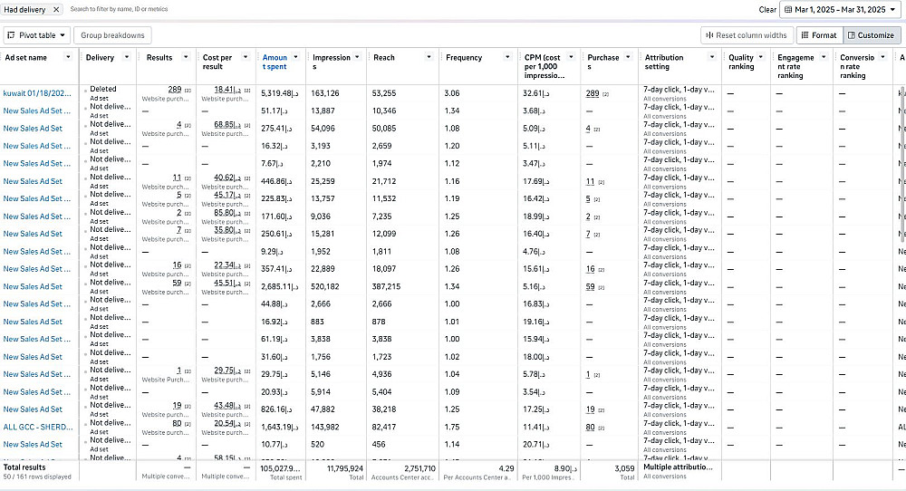Select the 163,126 impressions cell
Screen dimensions: 906x491
(x=325, y=93)
